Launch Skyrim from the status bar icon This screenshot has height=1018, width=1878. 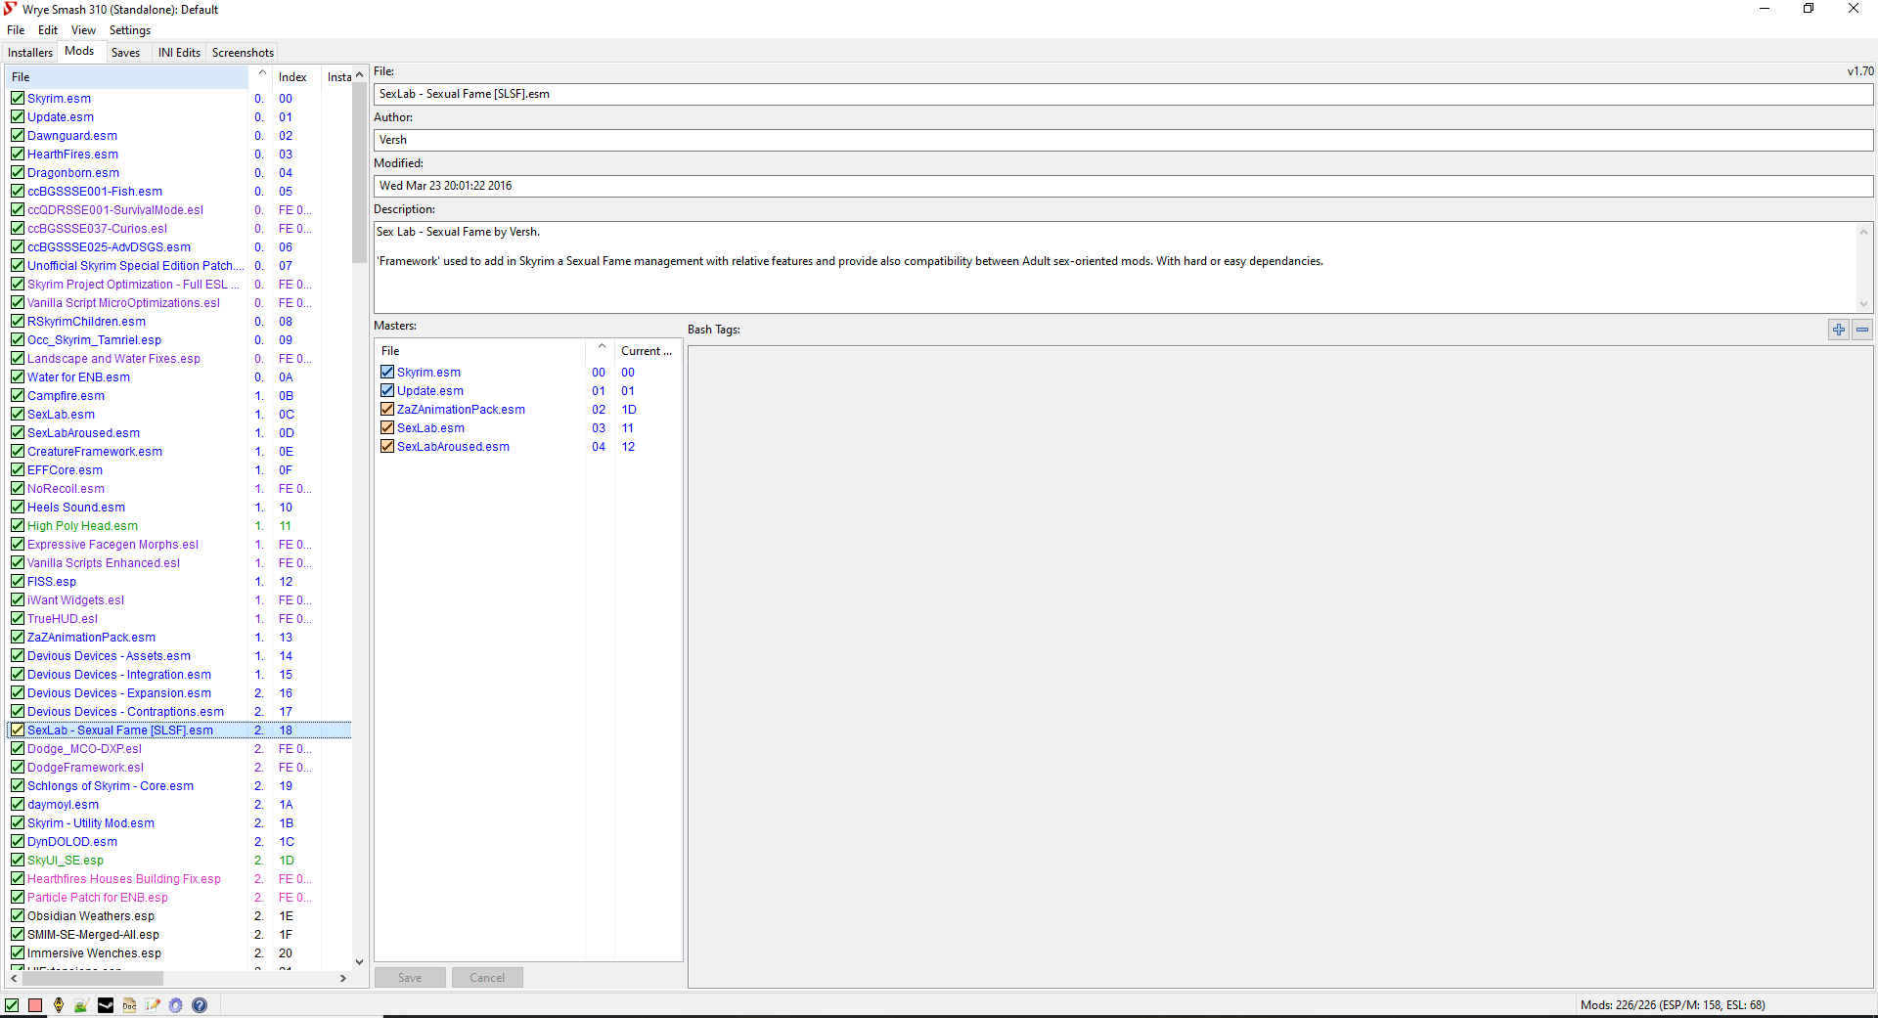(59, 1005)
